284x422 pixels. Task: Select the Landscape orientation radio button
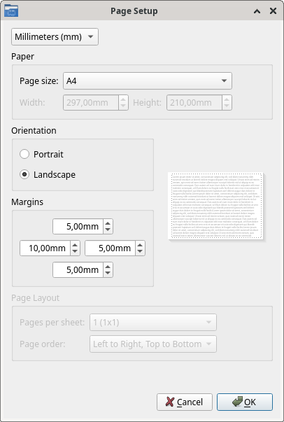coord(24,174)
